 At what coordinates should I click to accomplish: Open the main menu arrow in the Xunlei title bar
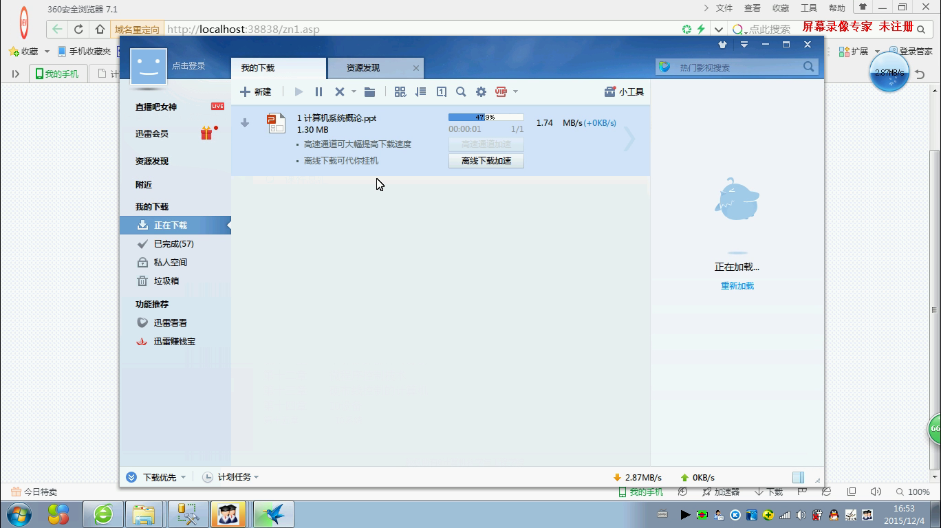pos(744,45)
